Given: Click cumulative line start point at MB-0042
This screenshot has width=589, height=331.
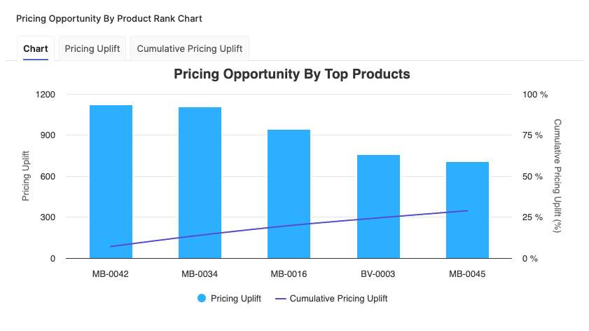Looking at the screenshot, I should tap(111, 246).
